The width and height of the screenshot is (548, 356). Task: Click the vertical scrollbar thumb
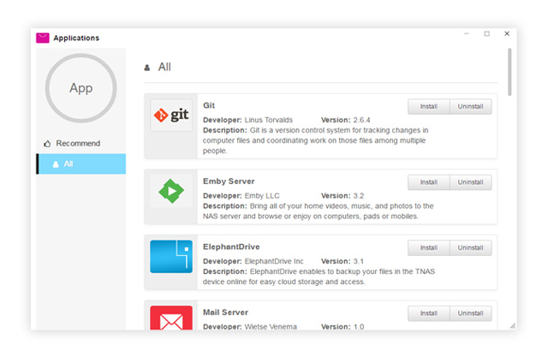(x=509, y=72)
